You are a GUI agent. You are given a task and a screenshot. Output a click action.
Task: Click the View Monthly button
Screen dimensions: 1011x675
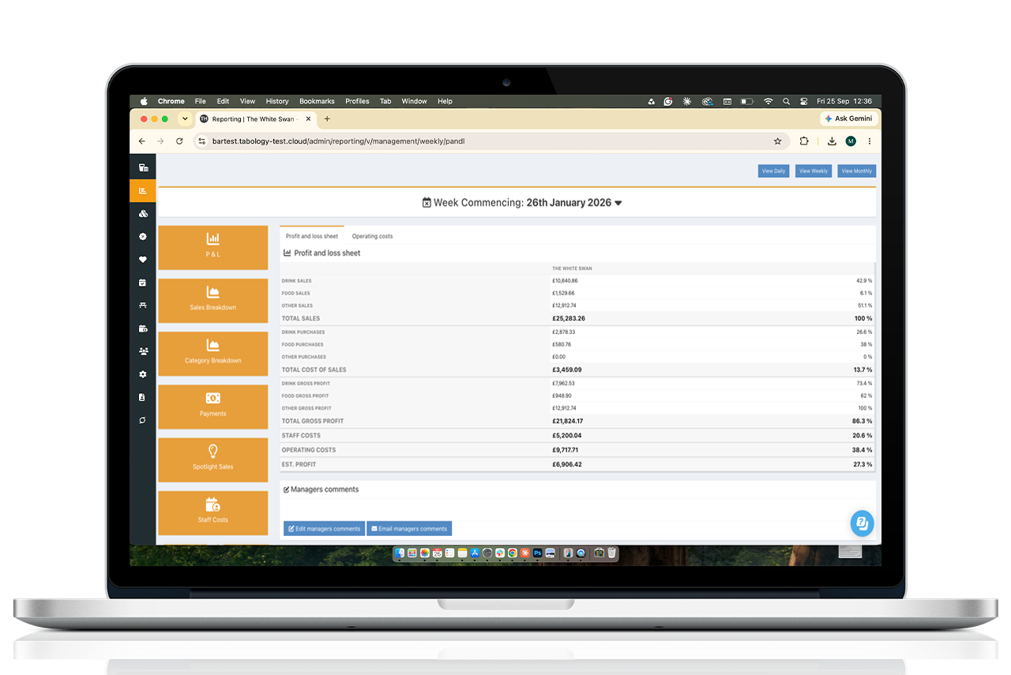click(x=856, y=171)
